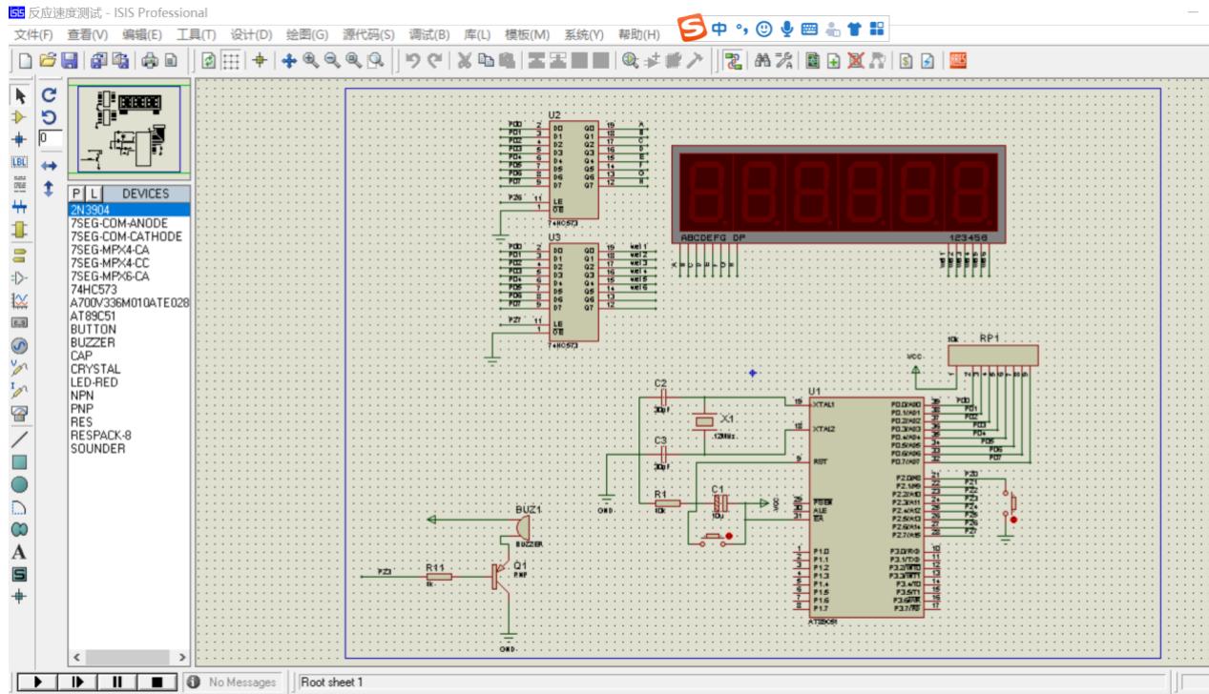Toggle the wire auto-router button
Screen dimensions: 1209x694
click(734, 60)
